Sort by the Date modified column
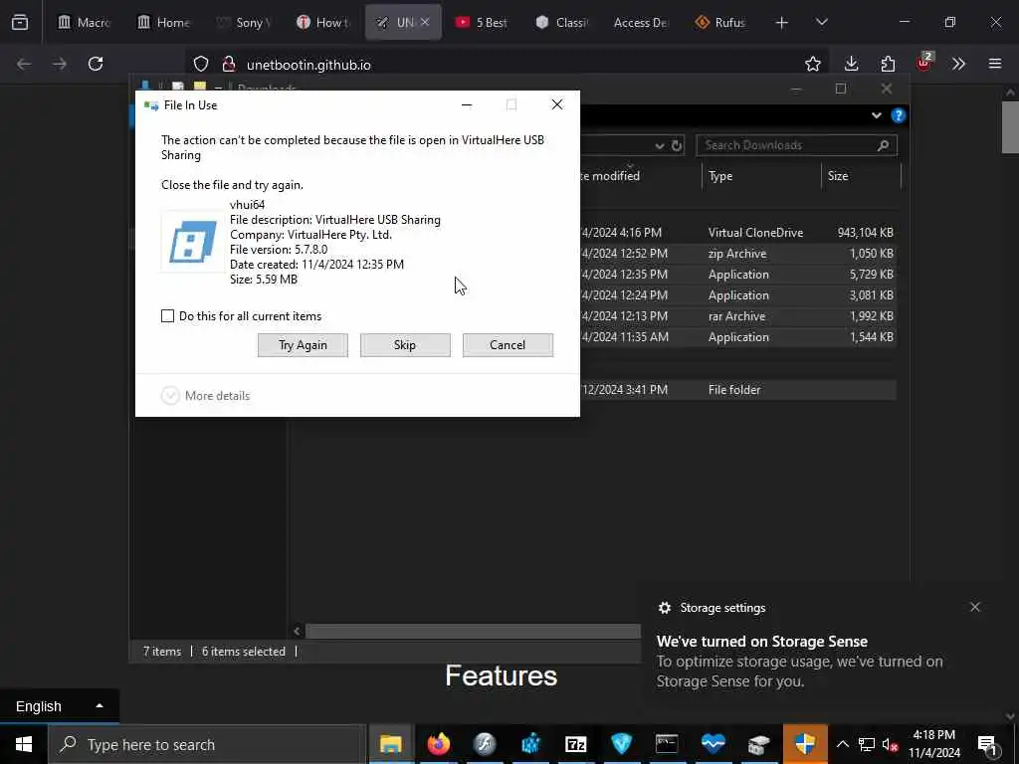 609,176
